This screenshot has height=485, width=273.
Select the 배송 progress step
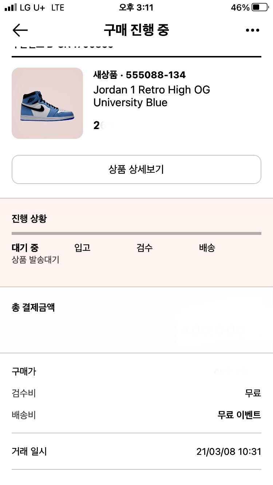207,248
